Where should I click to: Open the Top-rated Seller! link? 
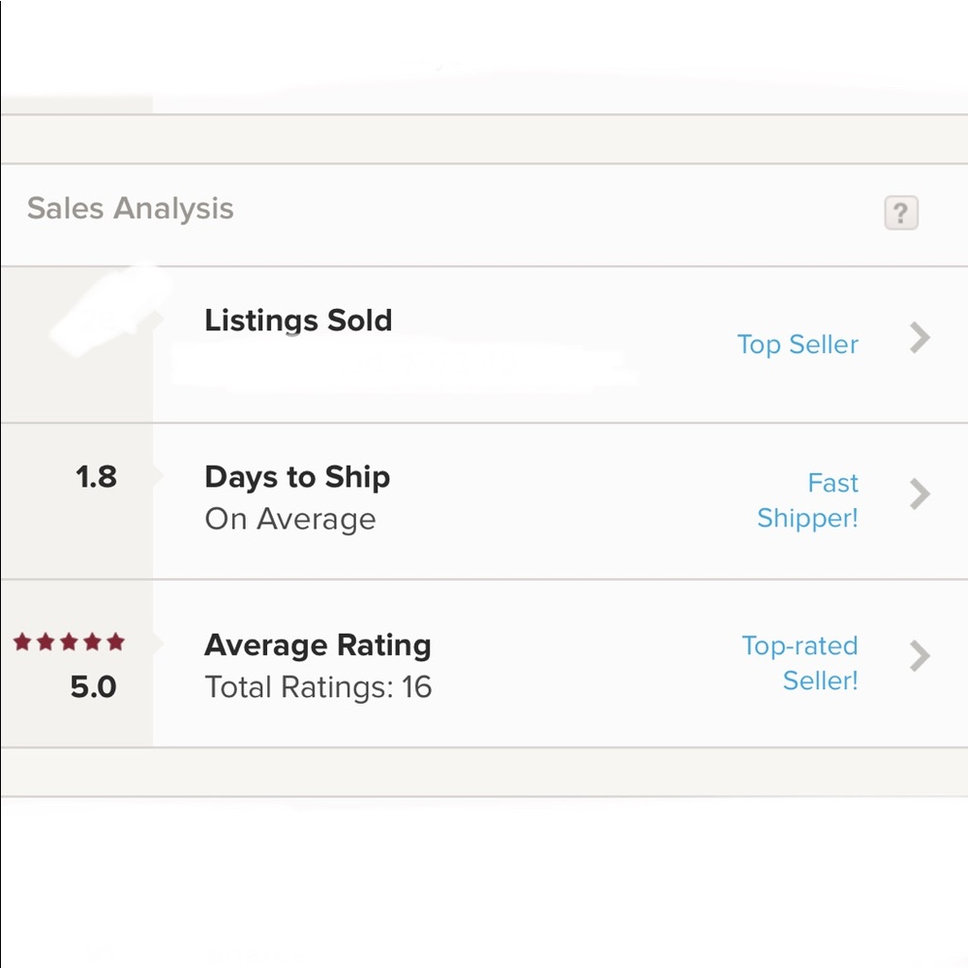click(800, 663)
